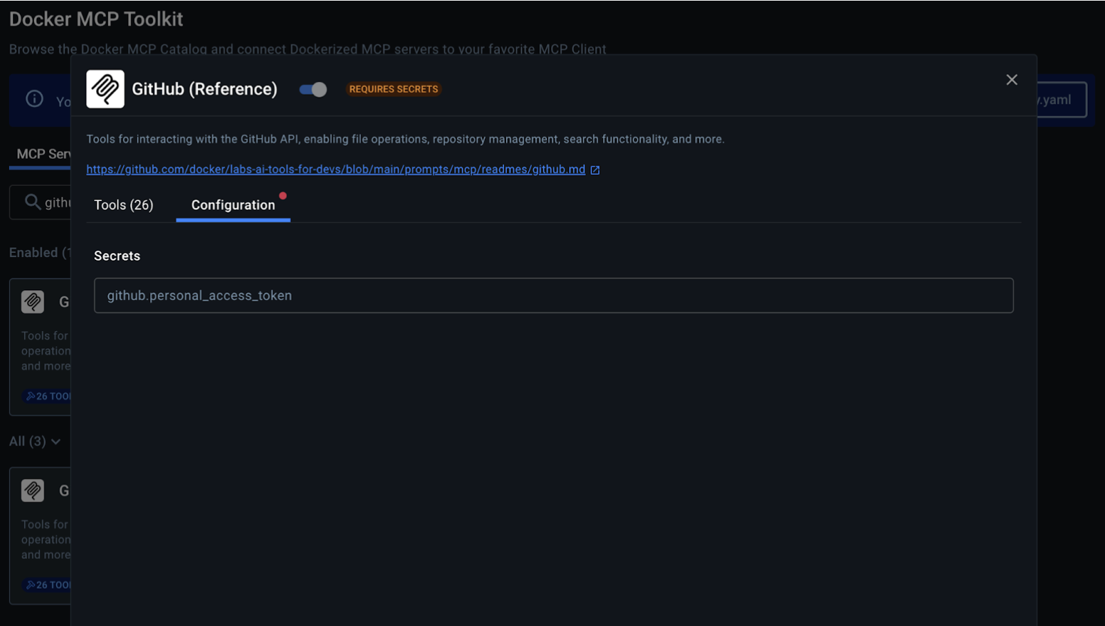The height and width of the screenshot is (626, 1105).
Task: Click GitHub icon in the Enabled card
Action: click(x=32, y=302)
